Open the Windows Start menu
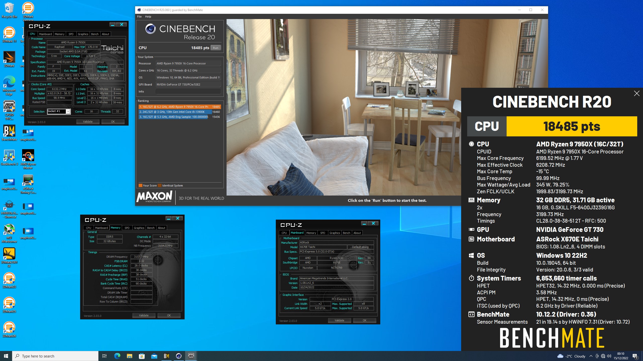 (x=6, y=356)
